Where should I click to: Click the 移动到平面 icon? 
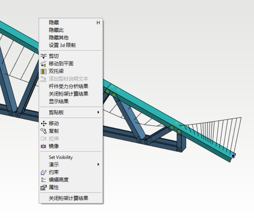coord(43,64)
